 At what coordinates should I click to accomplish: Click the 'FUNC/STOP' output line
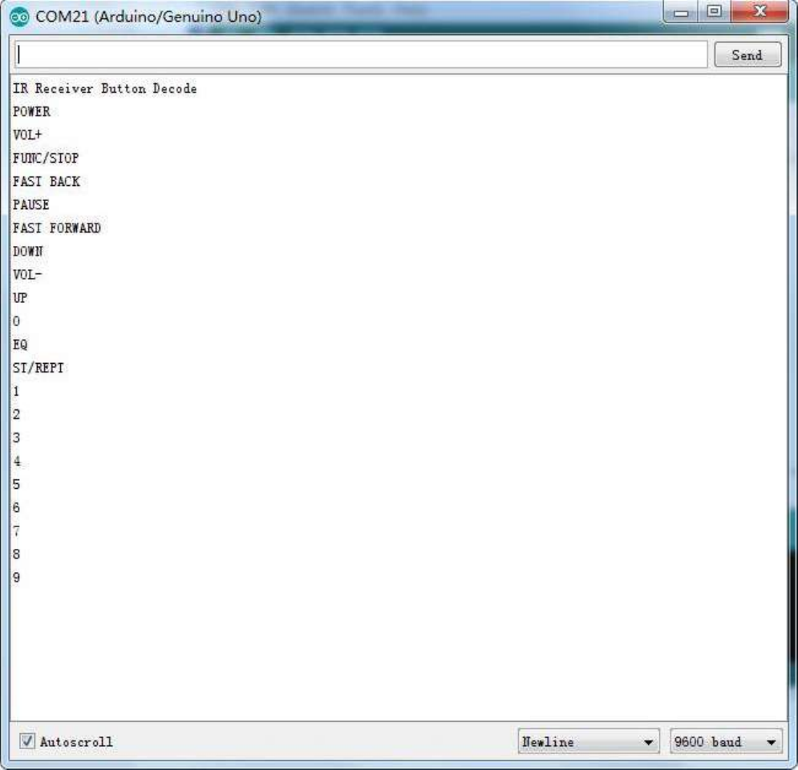[x=45, y=158]
